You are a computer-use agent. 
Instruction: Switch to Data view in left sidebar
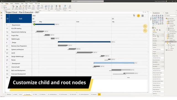click(1, 15)
